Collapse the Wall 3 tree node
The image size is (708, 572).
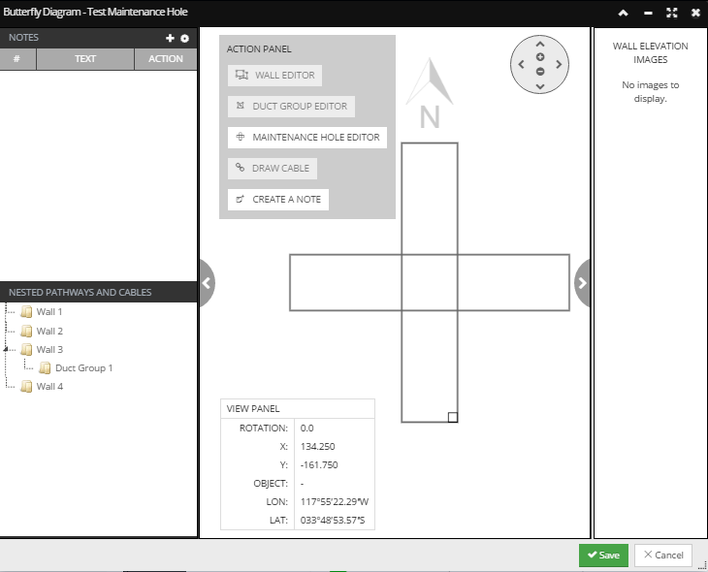coord(6,349)
